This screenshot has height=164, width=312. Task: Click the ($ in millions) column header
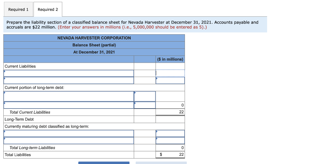coord(170,59)
